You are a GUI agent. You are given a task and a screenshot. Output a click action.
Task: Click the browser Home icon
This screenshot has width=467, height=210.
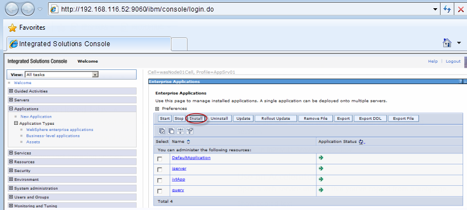447,43
